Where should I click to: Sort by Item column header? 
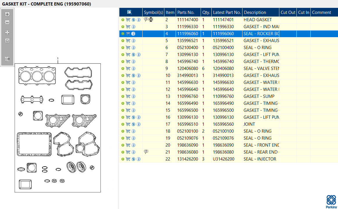tap(170, 12)
